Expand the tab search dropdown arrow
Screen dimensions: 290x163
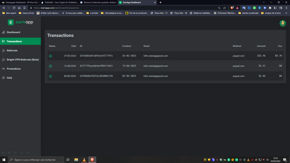(x=264, y=2)
